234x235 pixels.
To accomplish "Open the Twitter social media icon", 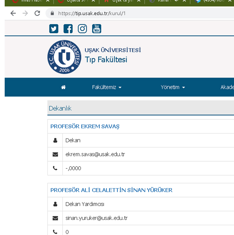I will pos(54,29).
